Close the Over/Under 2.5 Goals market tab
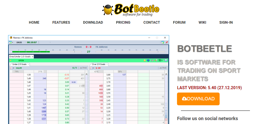The image size is (257, 124). [32, 57]
